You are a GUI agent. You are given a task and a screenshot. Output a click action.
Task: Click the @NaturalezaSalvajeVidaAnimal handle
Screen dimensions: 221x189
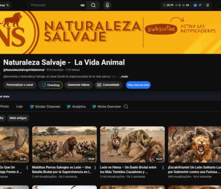coord(24,70)
